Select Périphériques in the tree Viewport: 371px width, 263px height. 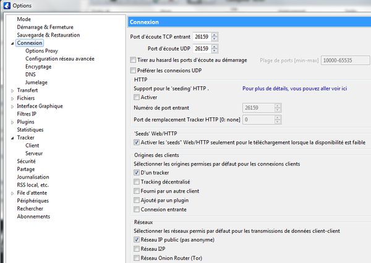click(x=33, y=201)
